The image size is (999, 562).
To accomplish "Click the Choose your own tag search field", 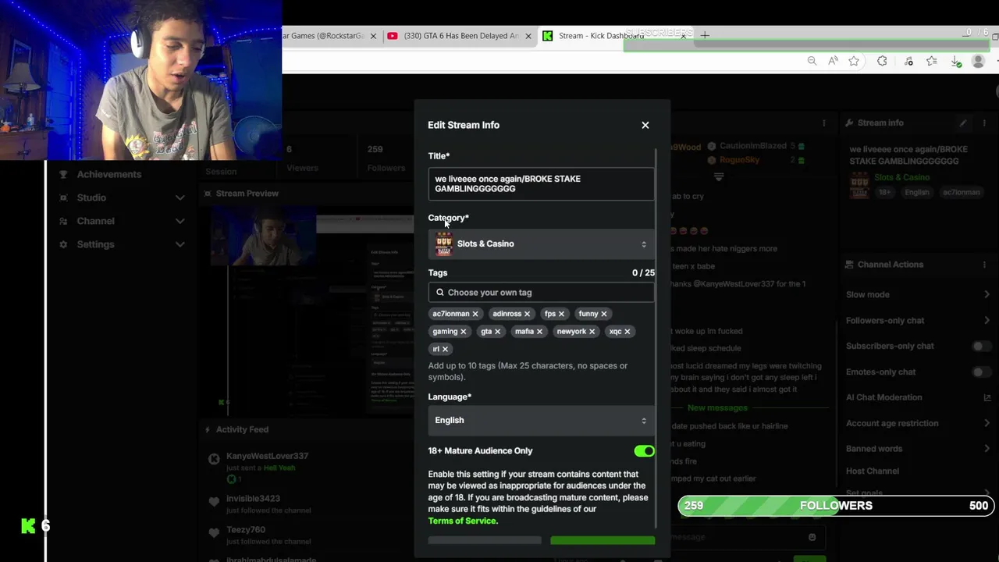I will pyautogui.click(x=542, y=293).
